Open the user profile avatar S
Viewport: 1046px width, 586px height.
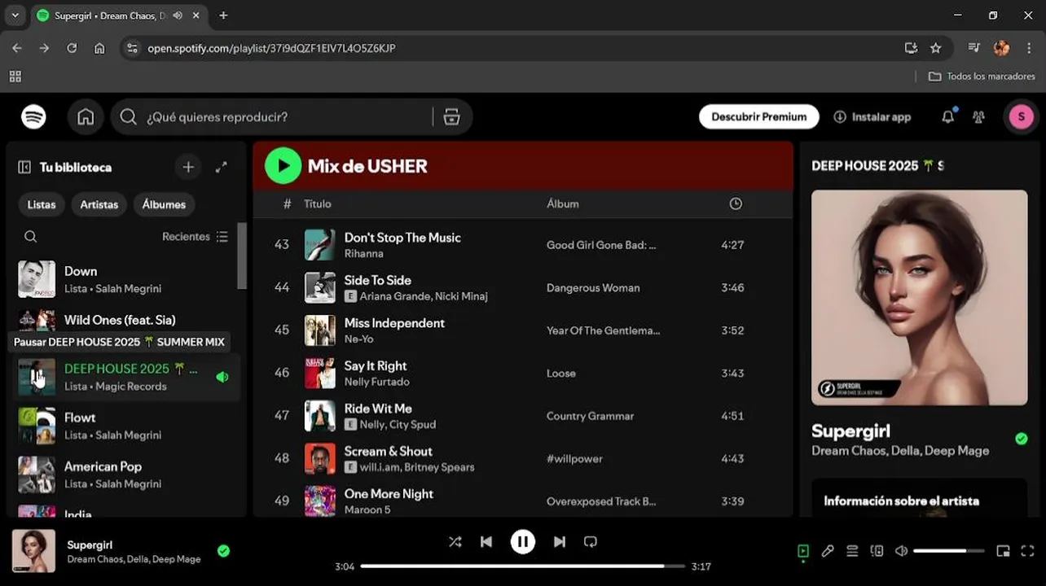(1021, 117)
